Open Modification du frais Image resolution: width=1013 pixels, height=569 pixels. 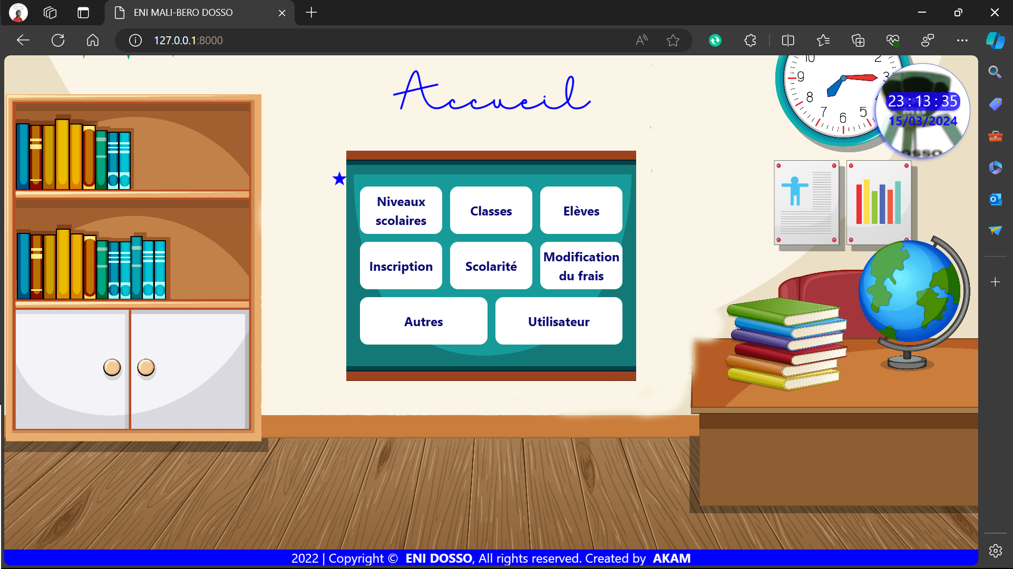tap(581, 266)
